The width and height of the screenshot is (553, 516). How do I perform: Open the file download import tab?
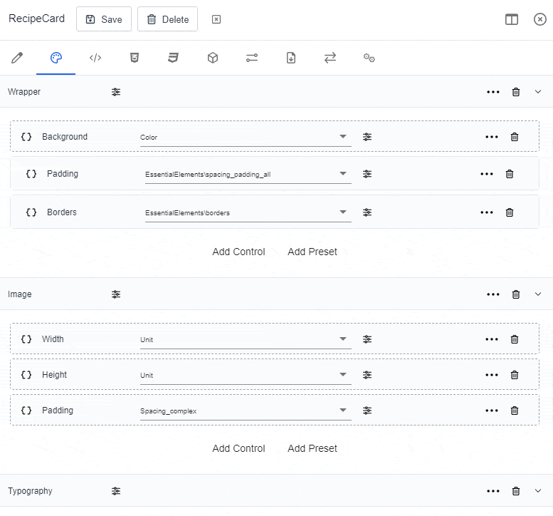291,58
